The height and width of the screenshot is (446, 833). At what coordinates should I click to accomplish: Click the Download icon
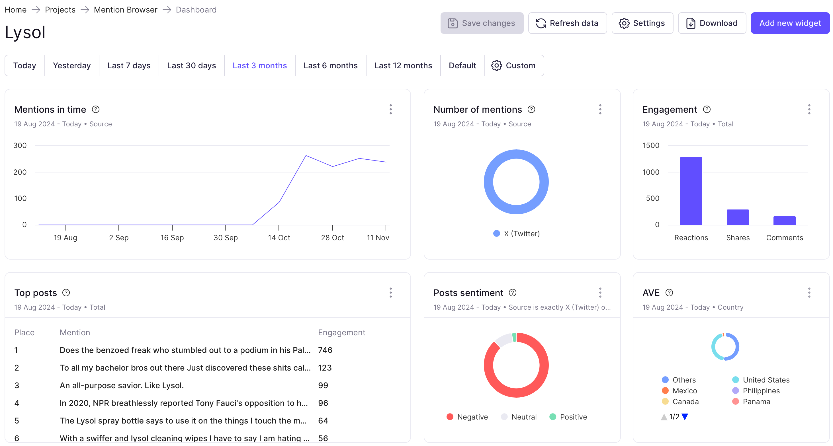pos(690,23)
